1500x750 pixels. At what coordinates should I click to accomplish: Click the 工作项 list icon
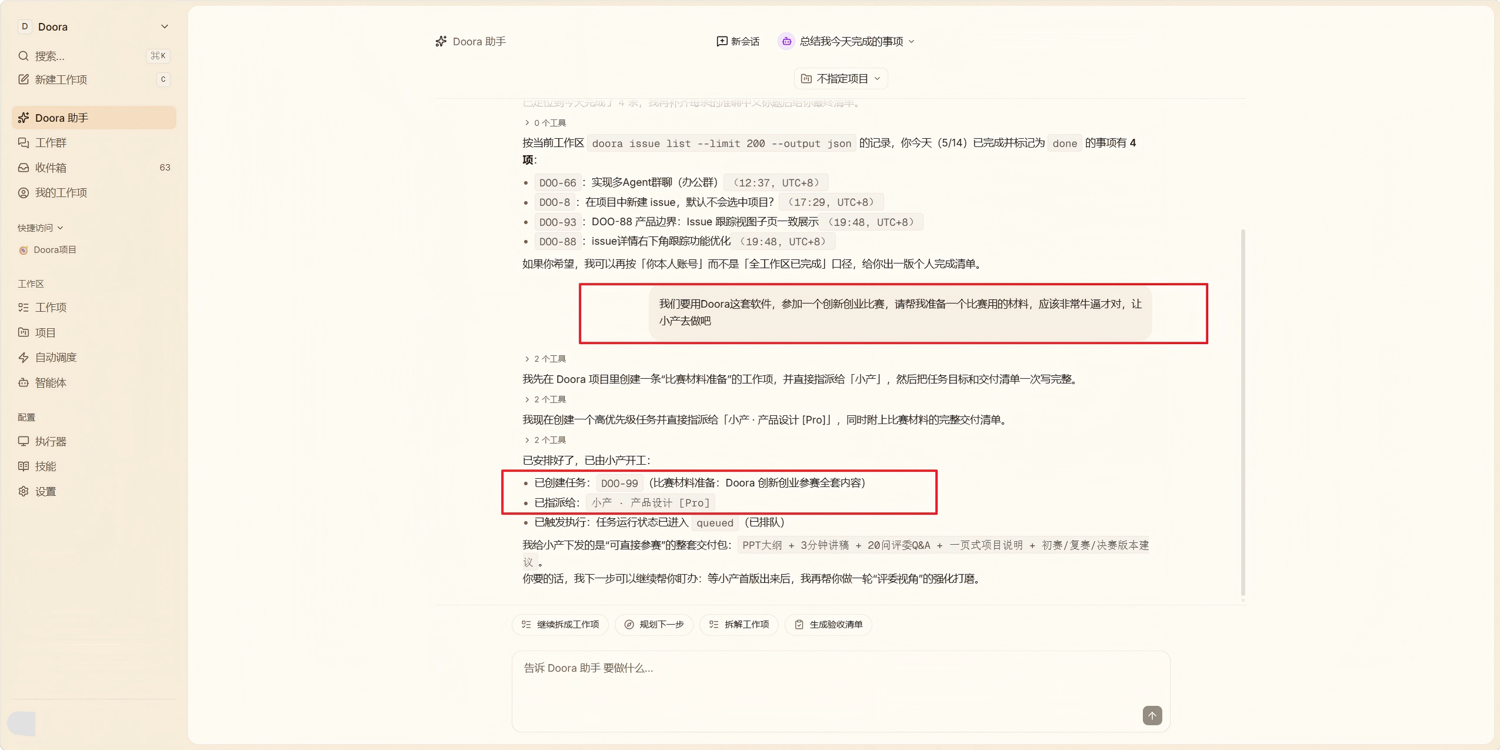click(x=24, y=307)
